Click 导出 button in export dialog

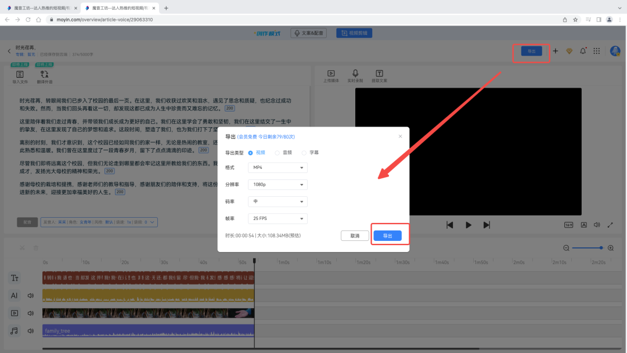point(387,236)
